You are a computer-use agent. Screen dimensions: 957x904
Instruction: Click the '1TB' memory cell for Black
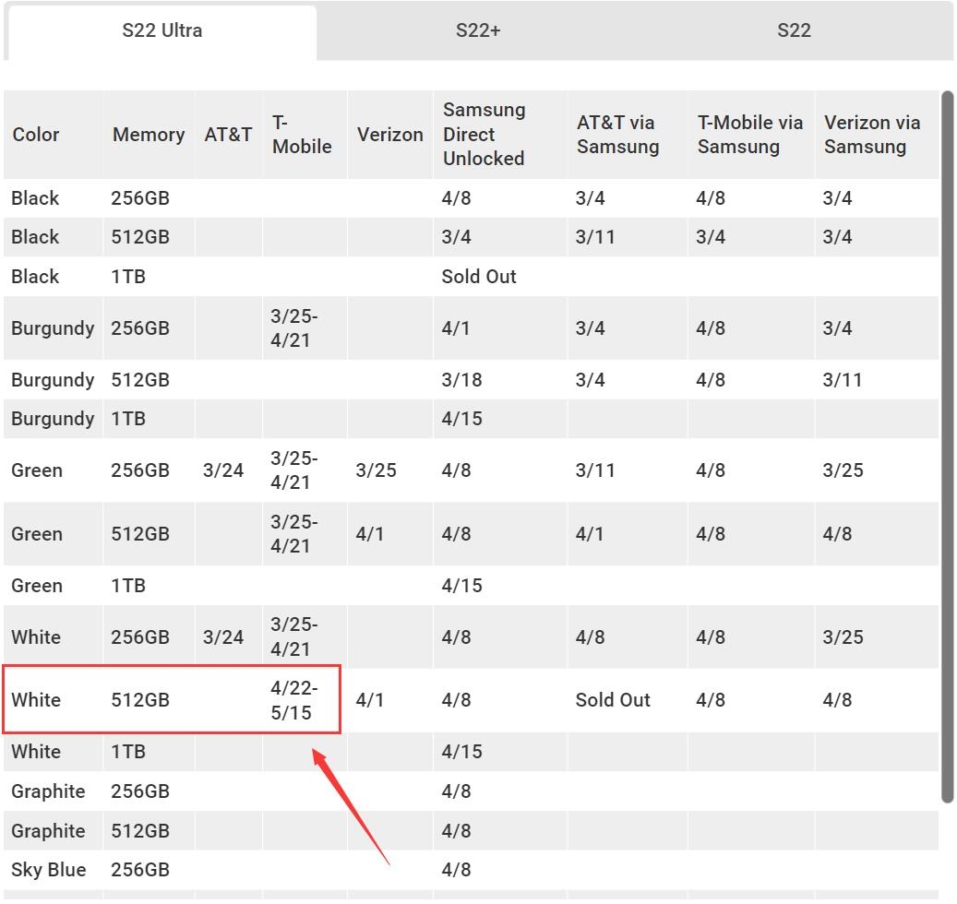point(128,277)
